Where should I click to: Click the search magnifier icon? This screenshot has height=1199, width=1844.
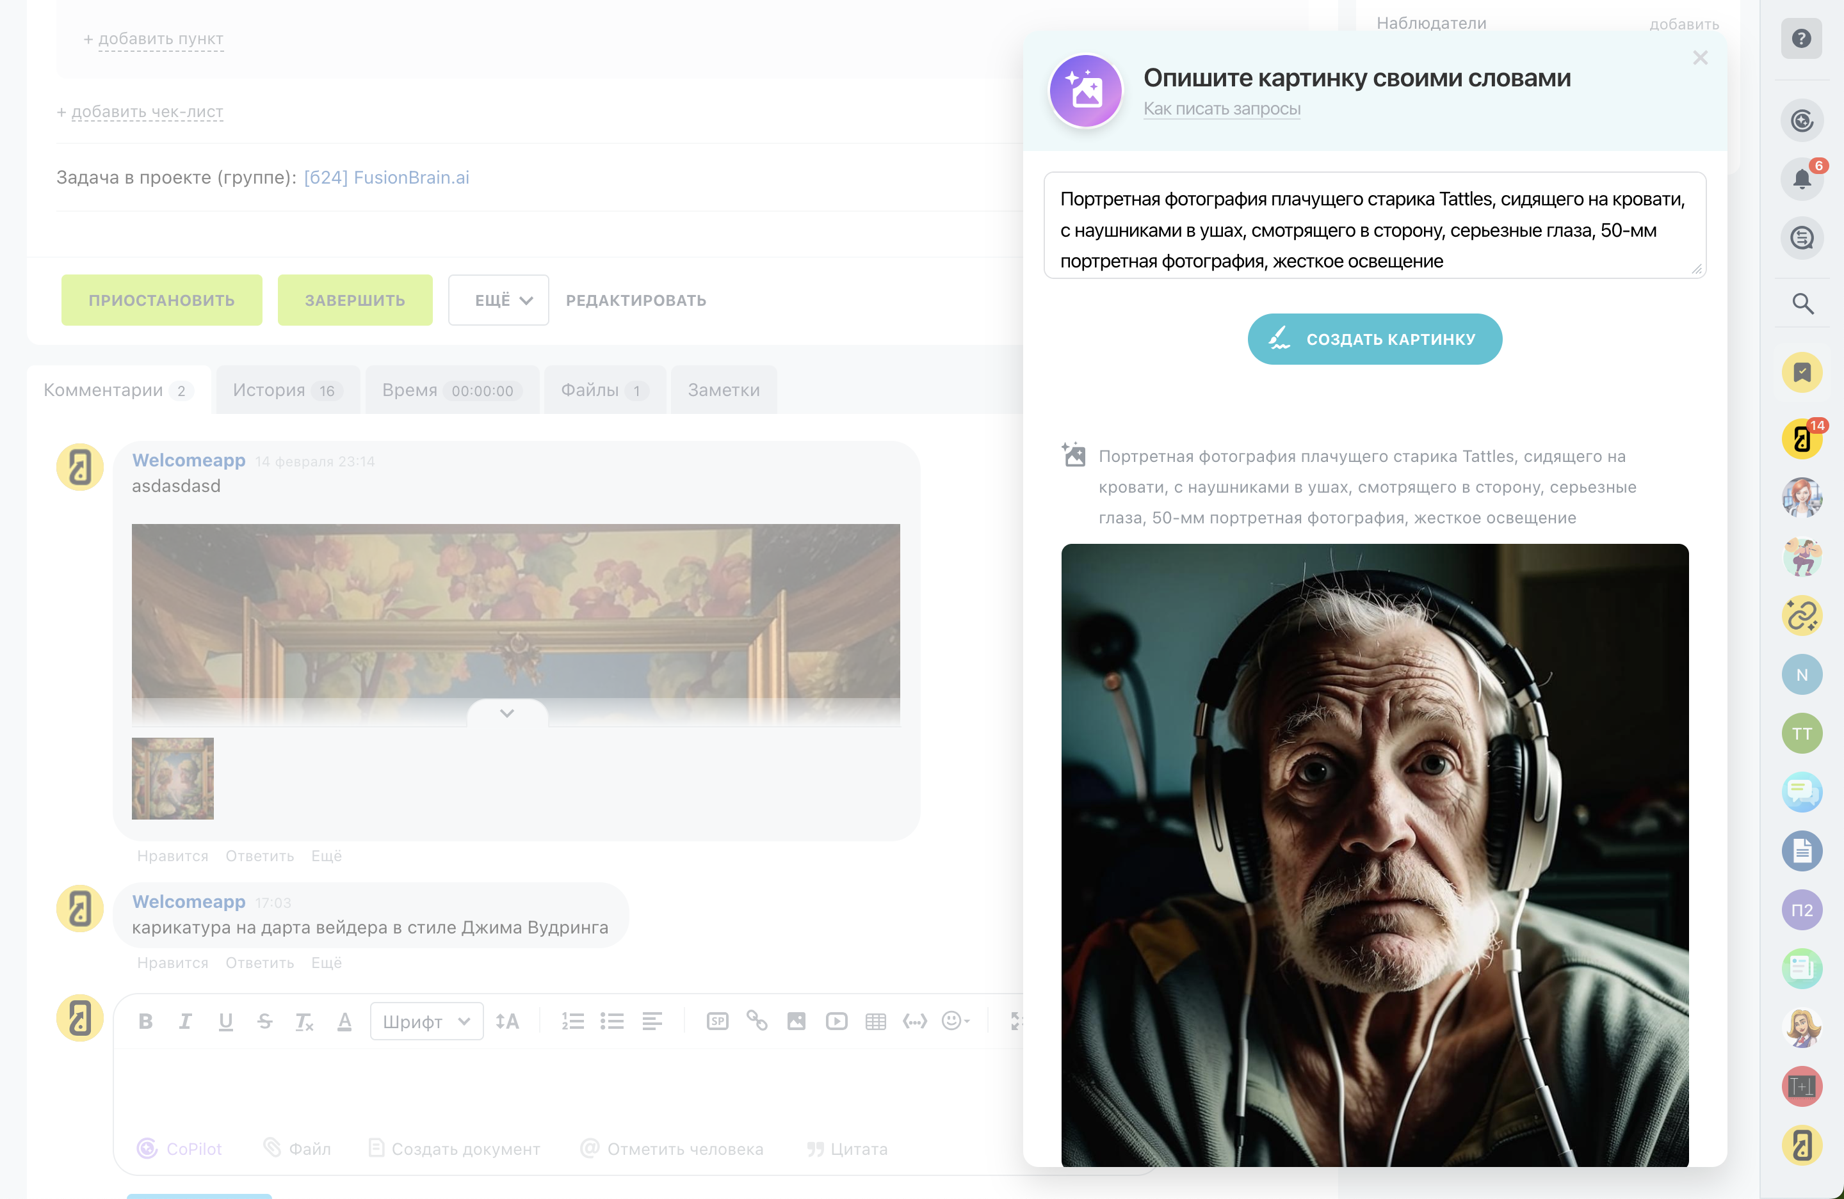(x=1802, y=303)
